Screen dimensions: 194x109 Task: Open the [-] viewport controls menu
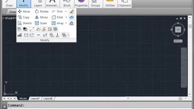[x=4, y=18]
